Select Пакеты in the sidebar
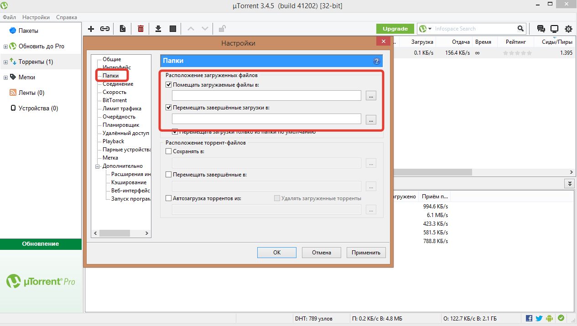Screen dimensions: 577x326 28,31
